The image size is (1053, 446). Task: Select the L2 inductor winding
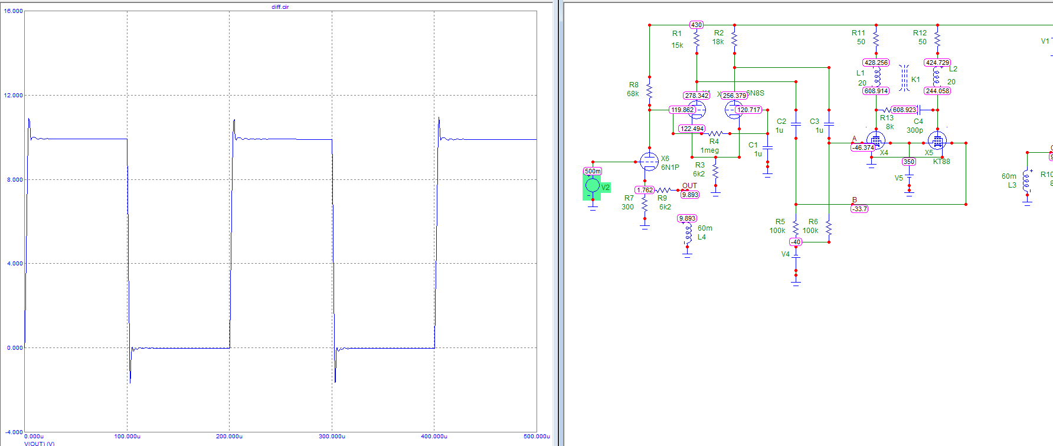point(936,77)
